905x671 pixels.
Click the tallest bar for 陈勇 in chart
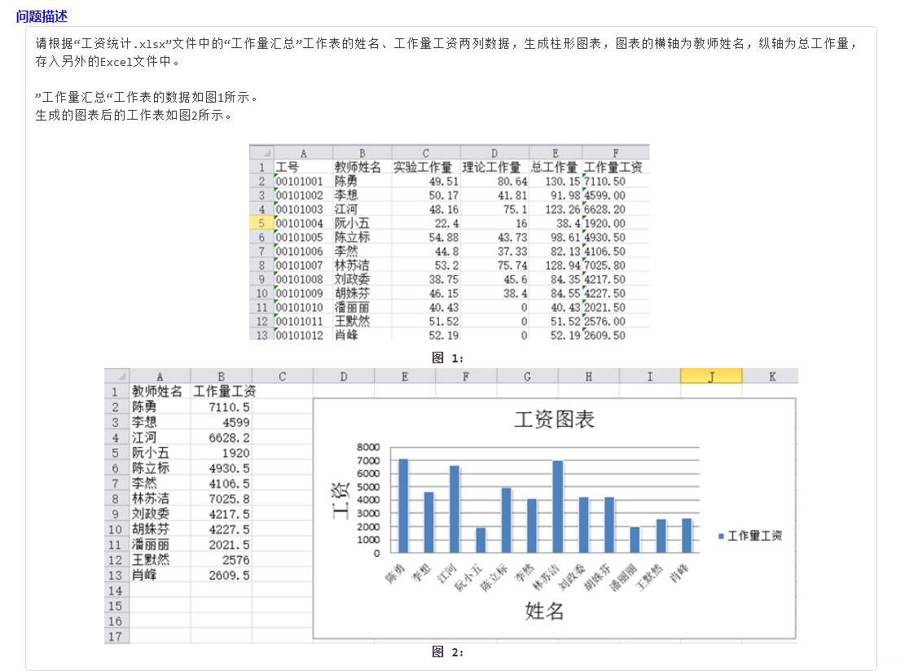pos(403,506)
